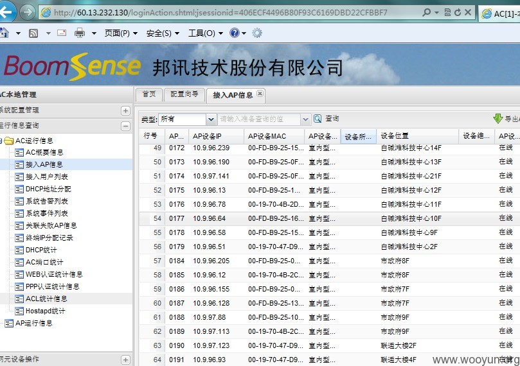
Task: Click the printer icon
Action: (x=80, y=33)
